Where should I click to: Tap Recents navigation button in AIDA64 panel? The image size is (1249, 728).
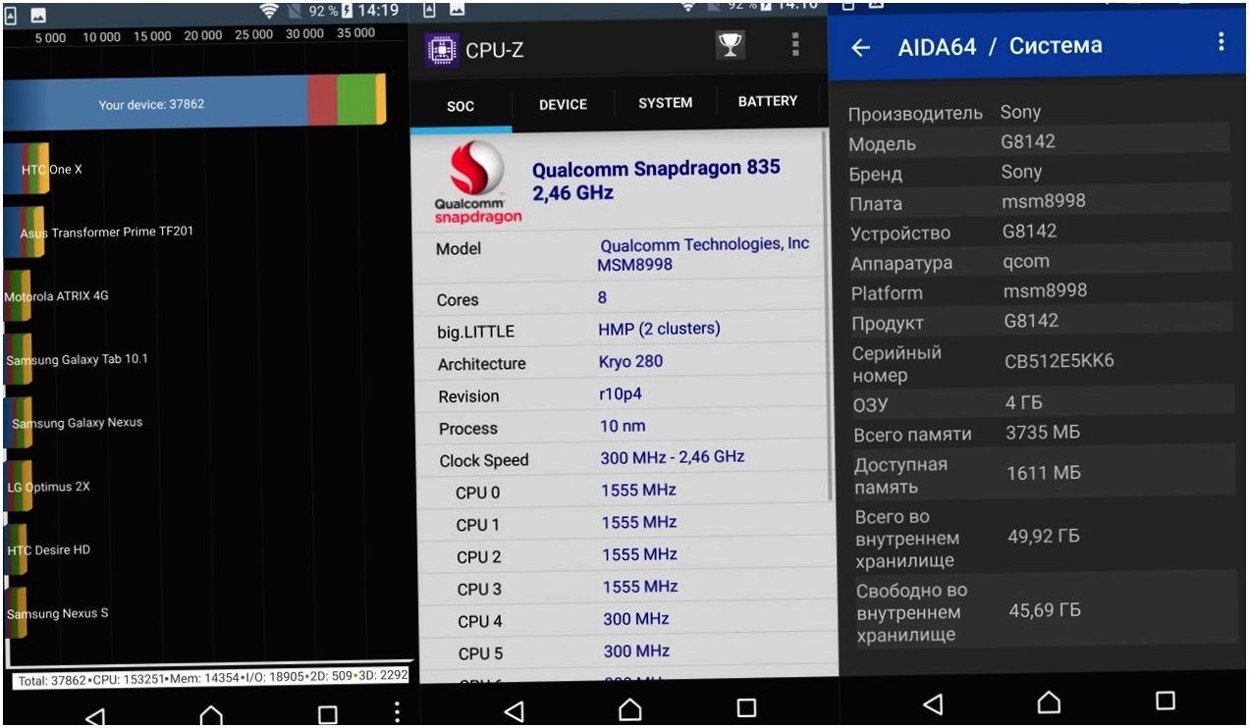tap(1166, 701)
